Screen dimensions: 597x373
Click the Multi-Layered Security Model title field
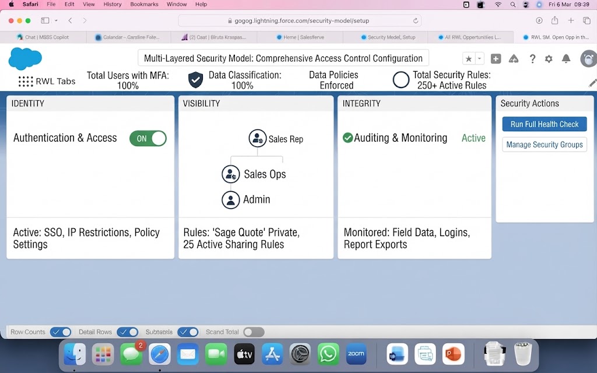[283, 58]
